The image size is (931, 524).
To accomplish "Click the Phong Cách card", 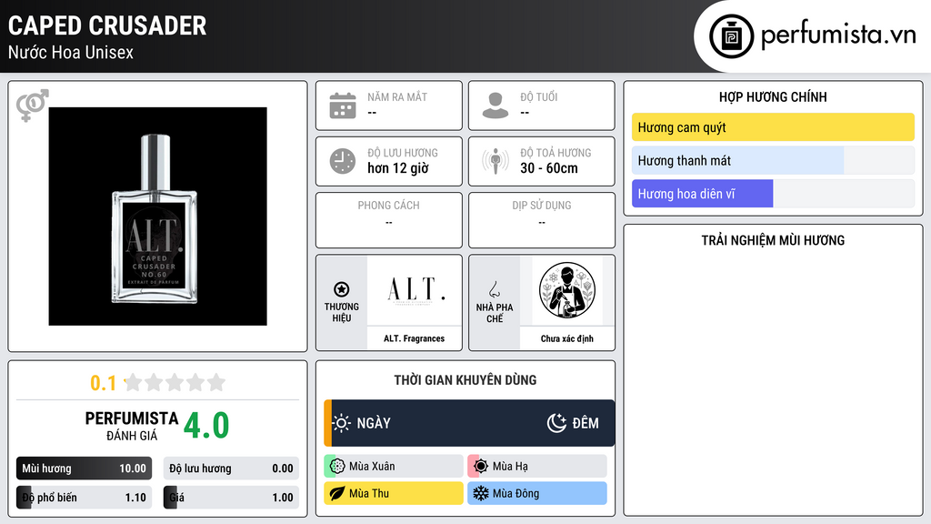I will [389, 220].
